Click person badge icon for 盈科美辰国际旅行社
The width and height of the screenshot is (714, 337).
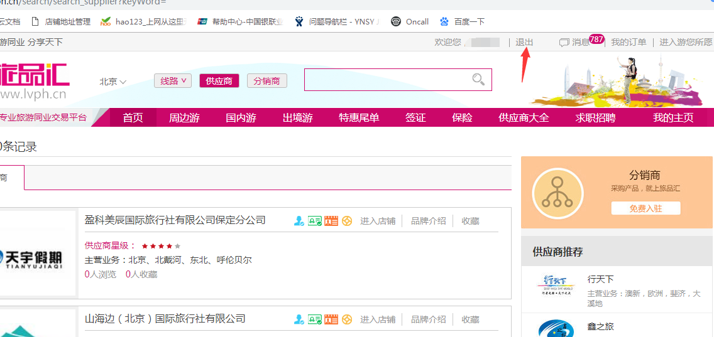(x=299, y=221)
